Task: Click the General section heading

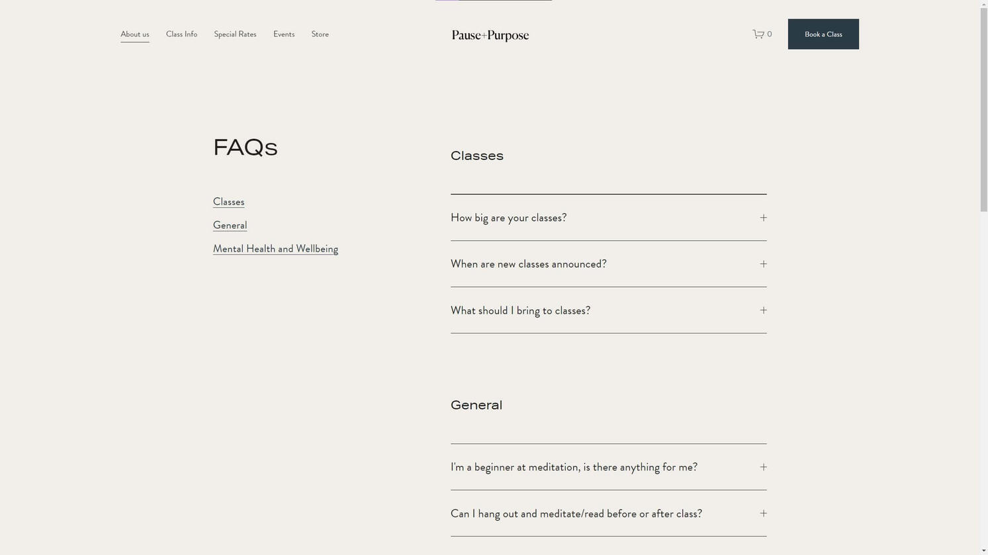Action: click(476, 404)
